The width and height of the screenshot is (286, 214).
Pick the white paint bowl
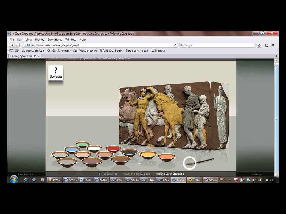pos(94,149)
